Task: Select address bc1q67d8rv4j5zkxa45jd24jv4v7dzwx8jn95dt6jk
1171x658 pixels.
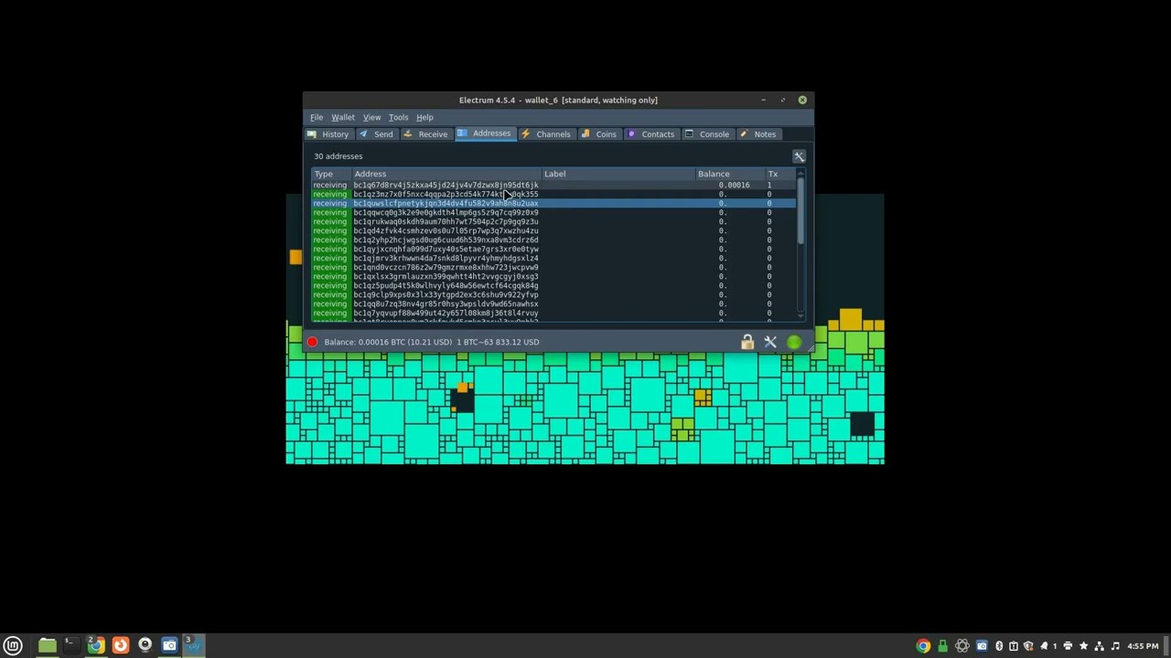Action: click(x=446, y=185)
